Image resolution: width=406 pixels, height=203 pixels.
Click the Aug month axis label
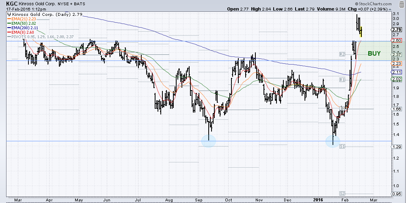pos(169,200)
